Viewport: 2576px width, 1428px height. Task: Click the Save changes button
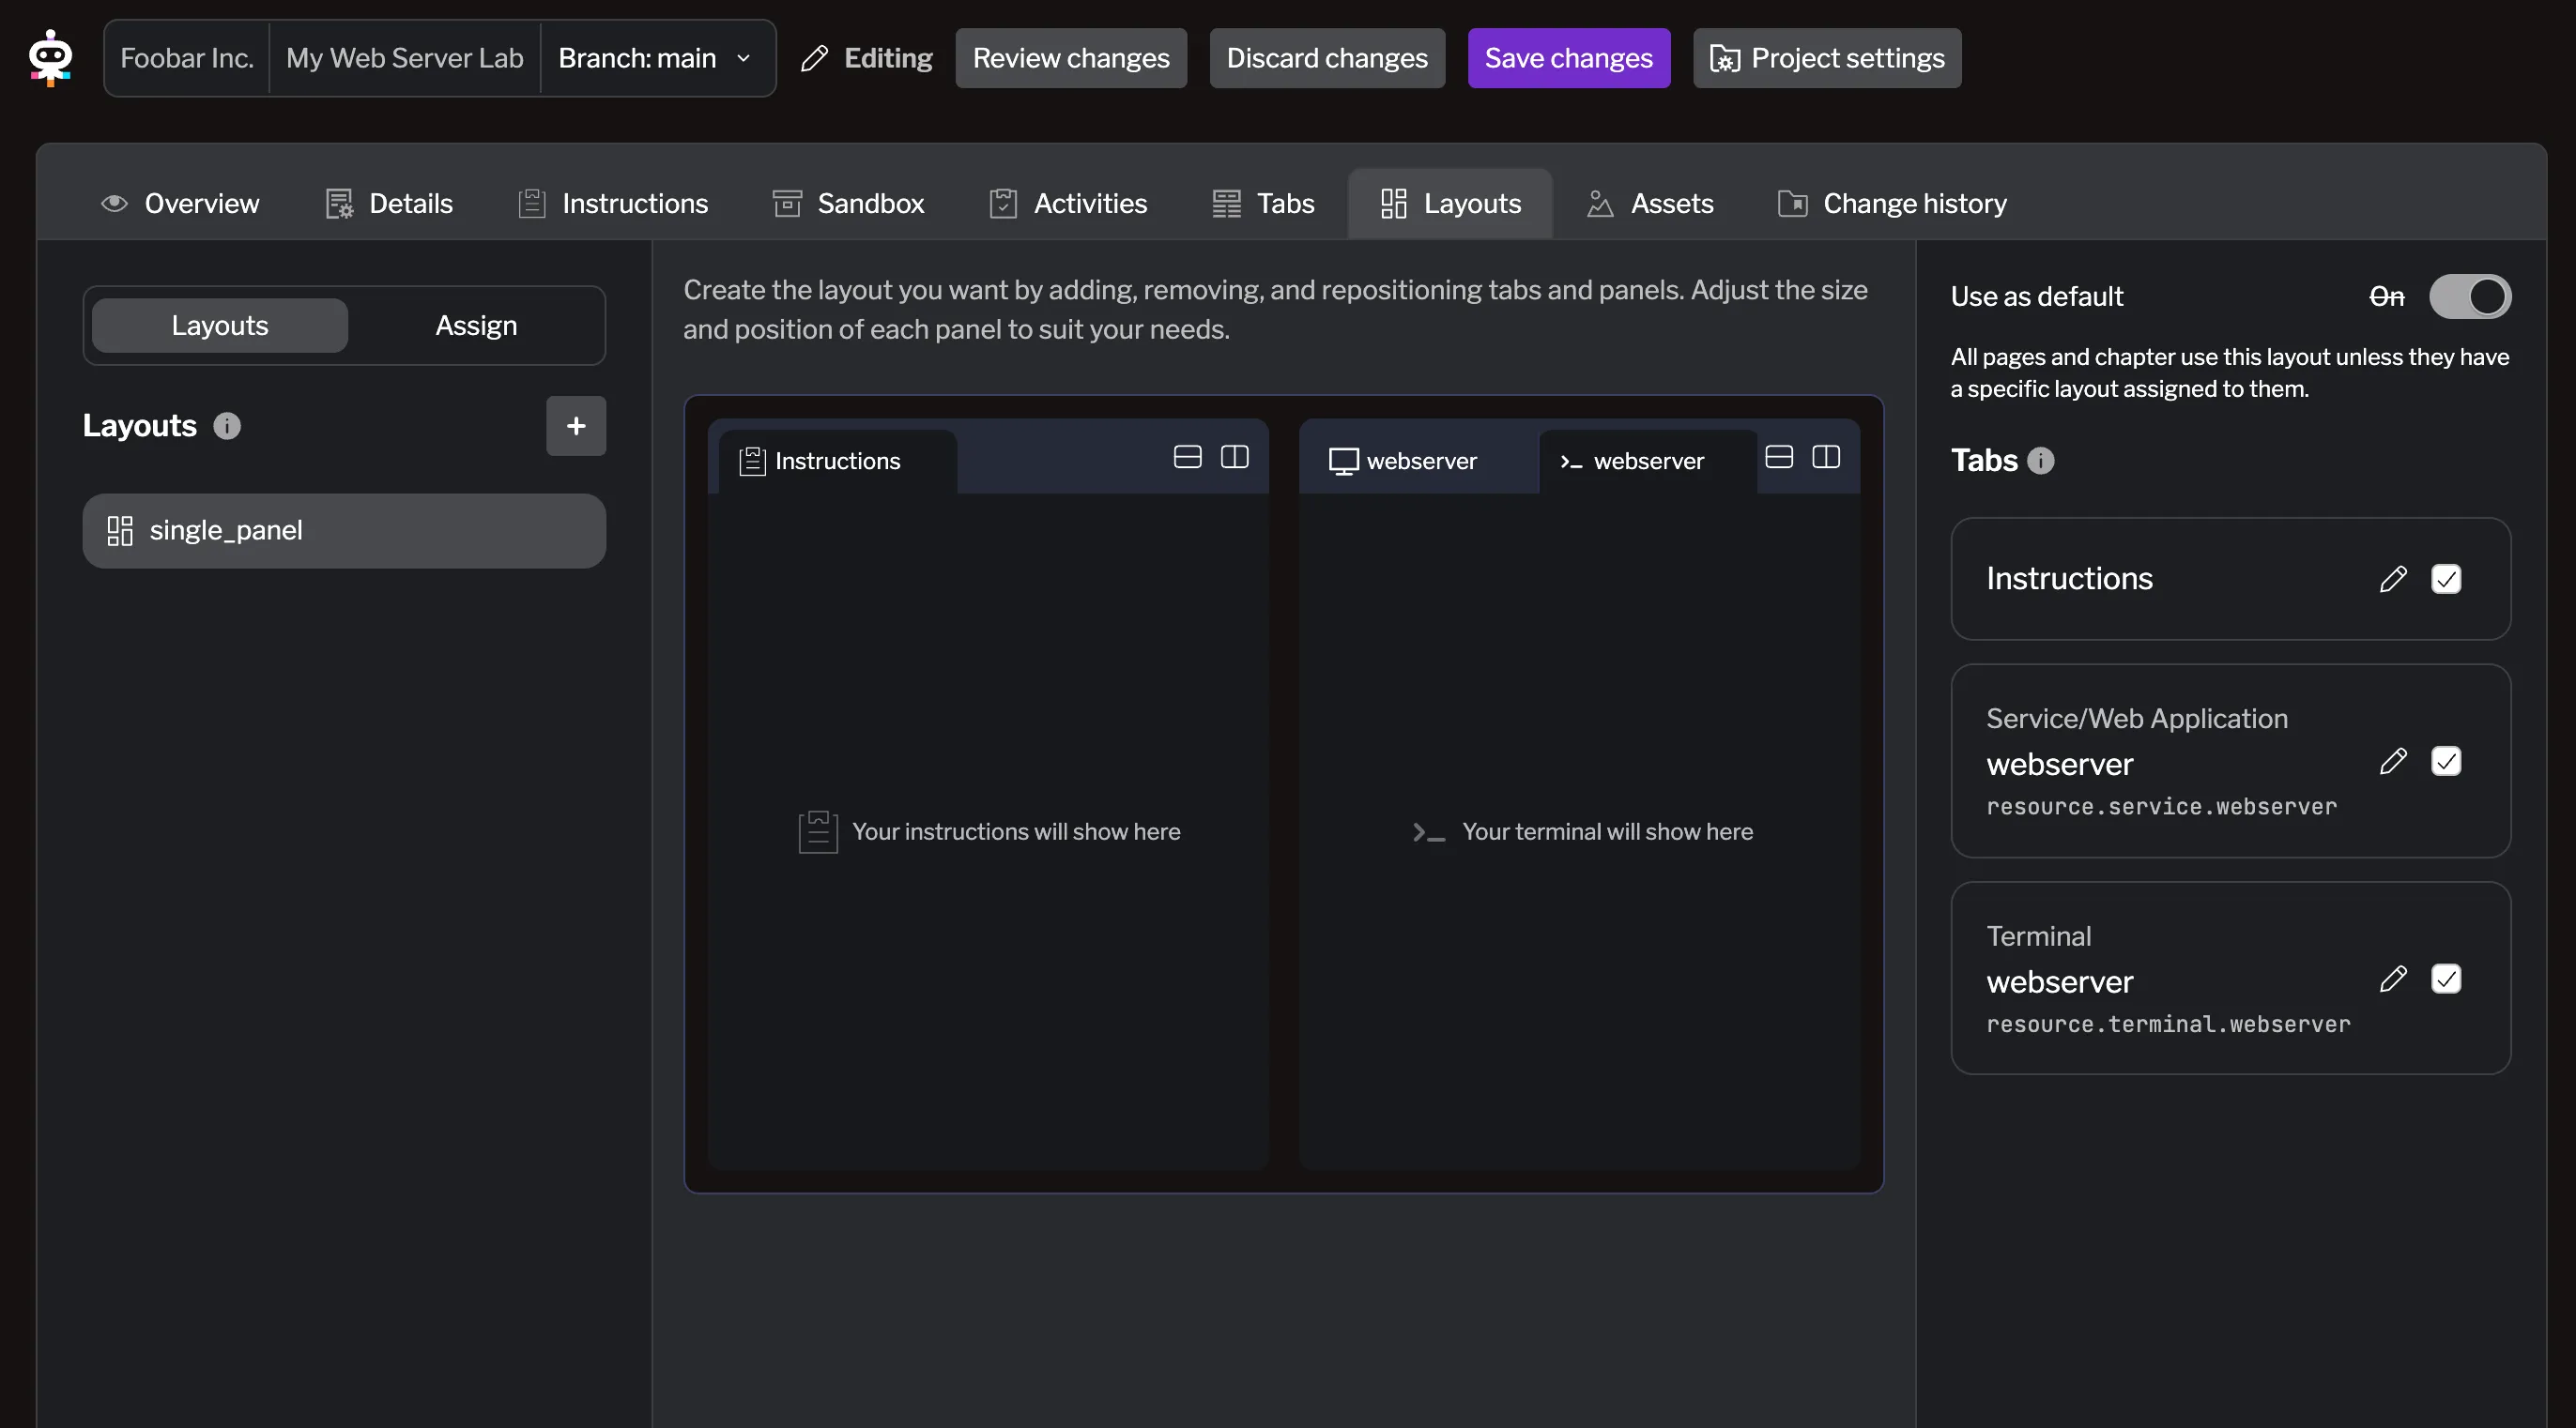pyautogui.click(x=1568, y=58)
